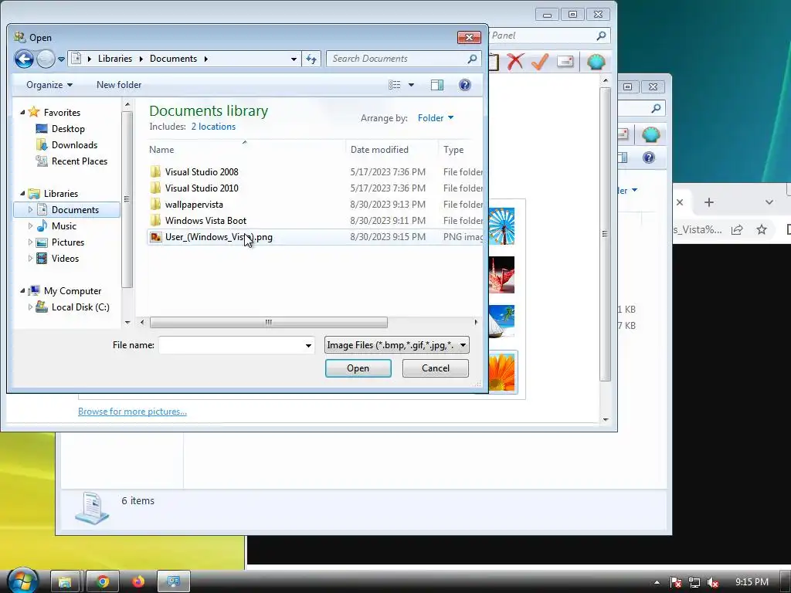Screen dimensions: 791x593
Task: Open Windows Explorer from the taskbar
Action: 65,581
